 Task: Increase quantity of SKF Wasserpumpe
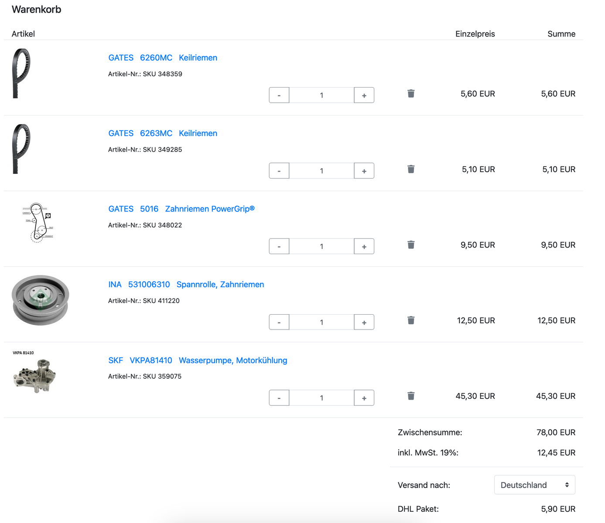364,397
